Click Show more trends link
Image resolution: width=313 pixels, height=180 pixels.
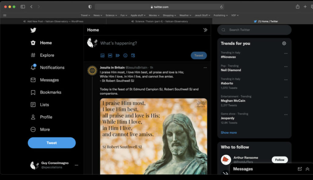coord(229,133)
